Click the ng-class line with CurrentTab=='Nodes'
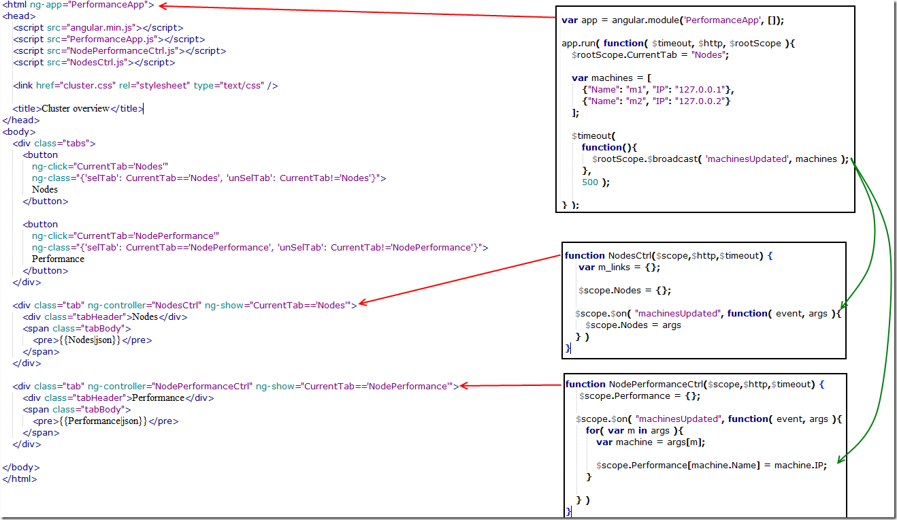 (x=209, y=178)
